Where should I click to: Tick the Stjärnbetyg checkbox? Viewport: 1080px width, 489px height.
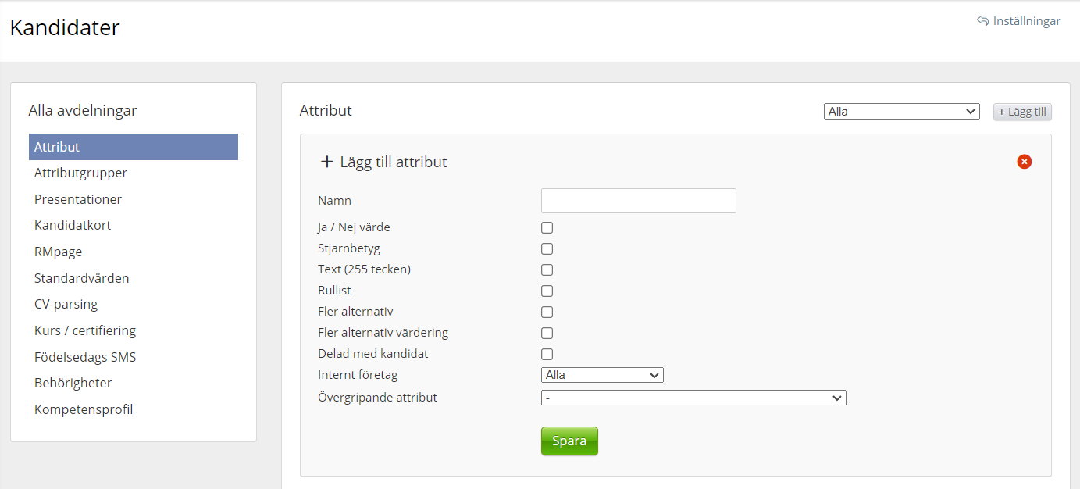coord(547,249)
